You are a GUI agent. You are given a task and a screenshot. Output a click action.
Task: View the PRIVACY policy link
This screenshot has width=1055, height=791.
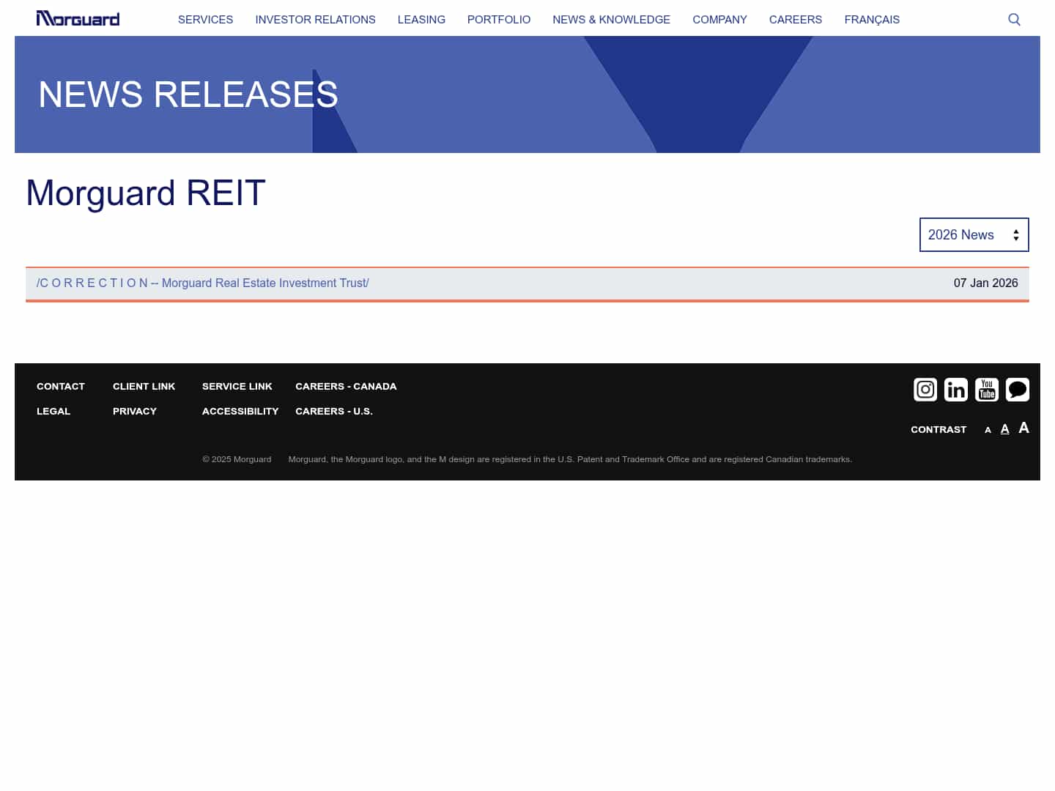135,411
